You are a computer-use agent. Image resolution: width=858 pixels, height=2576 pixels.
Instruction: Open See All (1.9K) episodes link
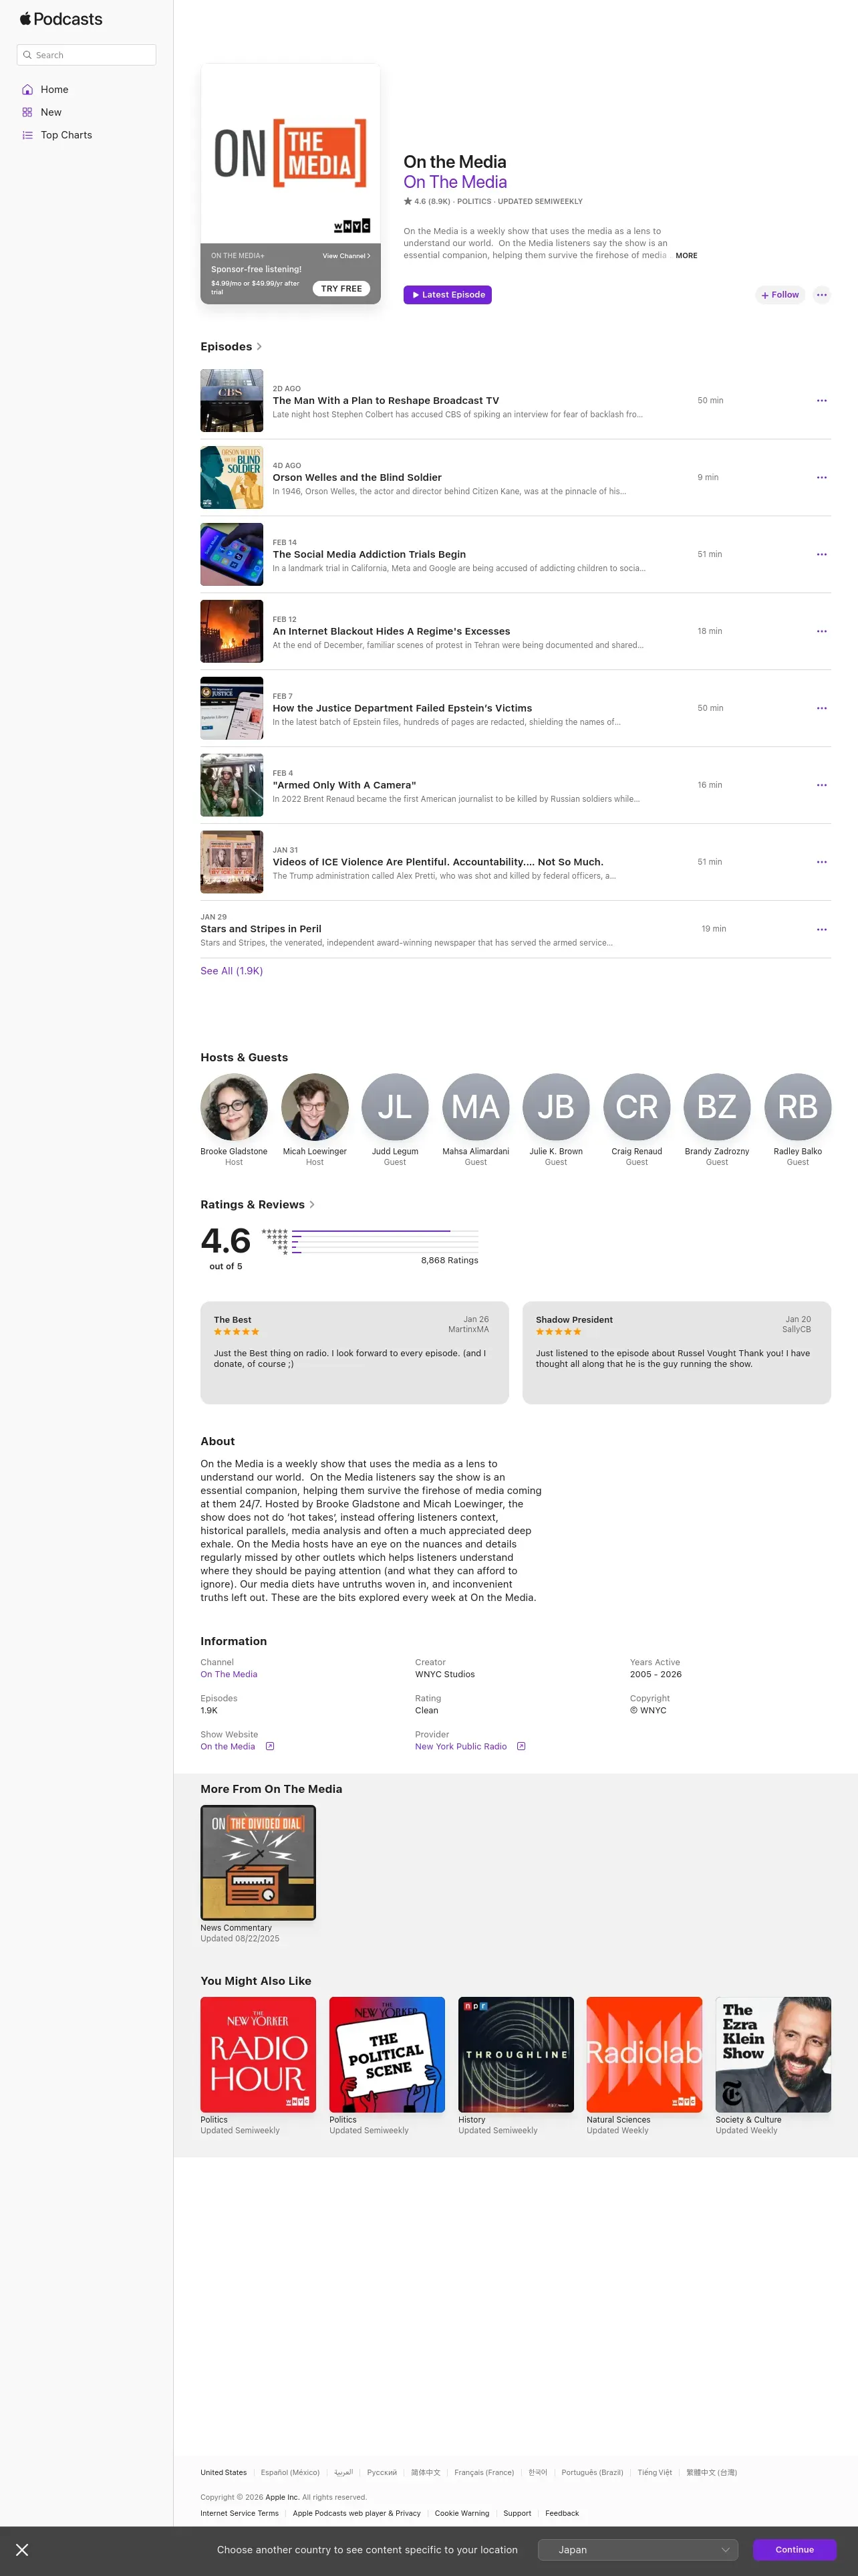point(232,971)
